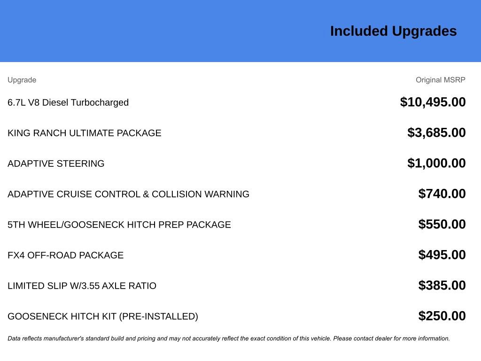Click the $1,000.00 price
This screenshot has width=481, height=361.
[436, 163]
